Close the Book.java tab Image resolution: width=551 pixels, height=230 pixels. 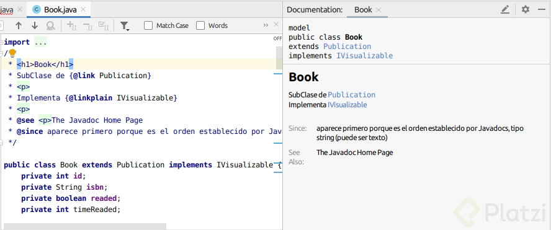pyautogui.click(x=83, y=9)
